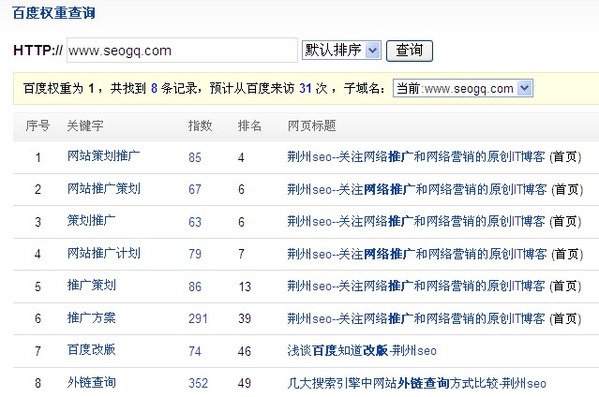Screen dimensions: 599x397
Task: Open page title link in 网站推广计划 row
Action: [x=417, y=254]
